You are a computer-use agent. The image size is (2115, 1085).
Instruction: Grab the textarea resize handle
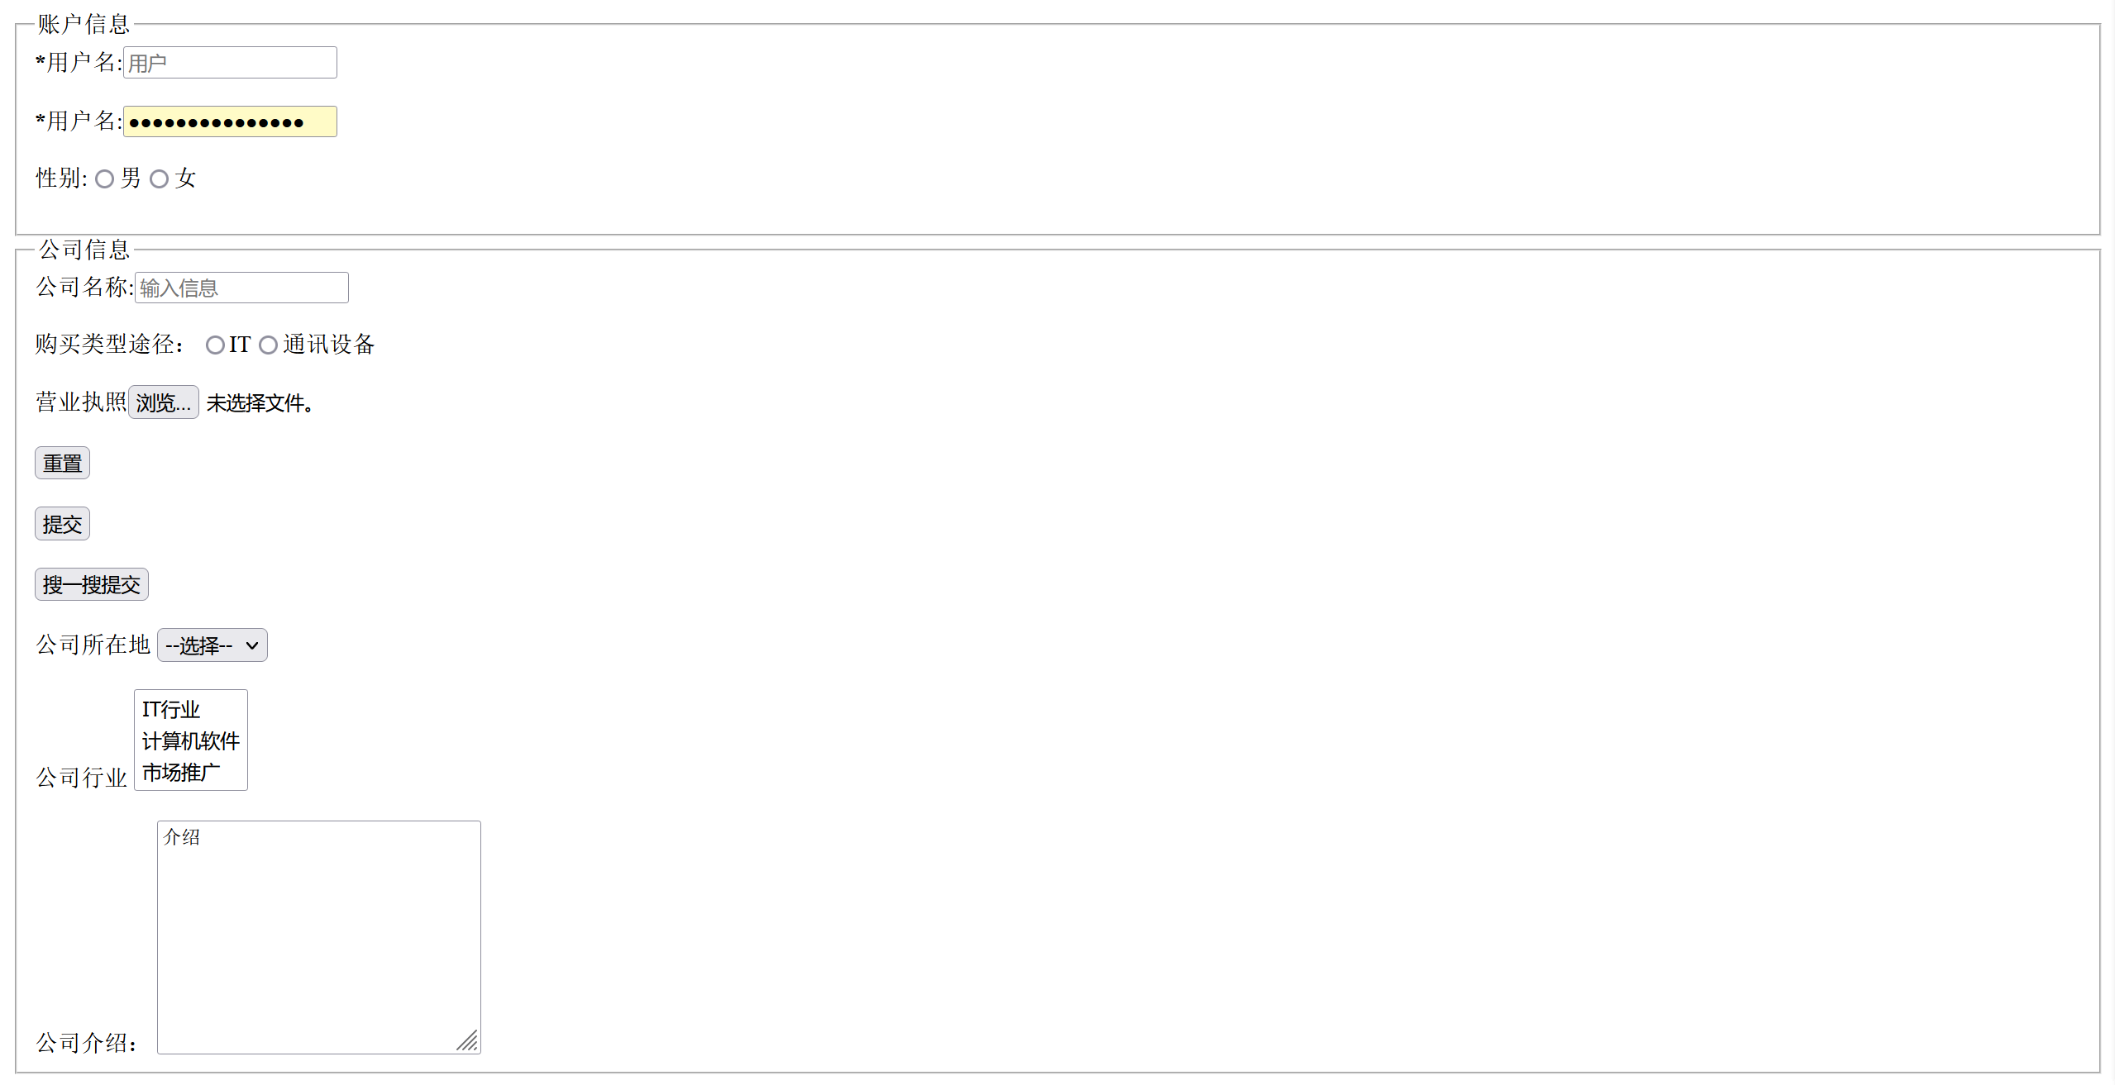click(469, 1042)
